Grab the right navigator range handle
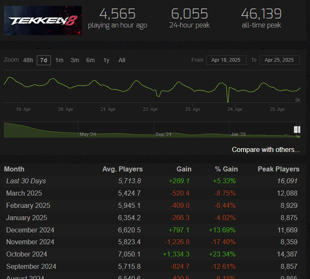 tap(299, 130)
